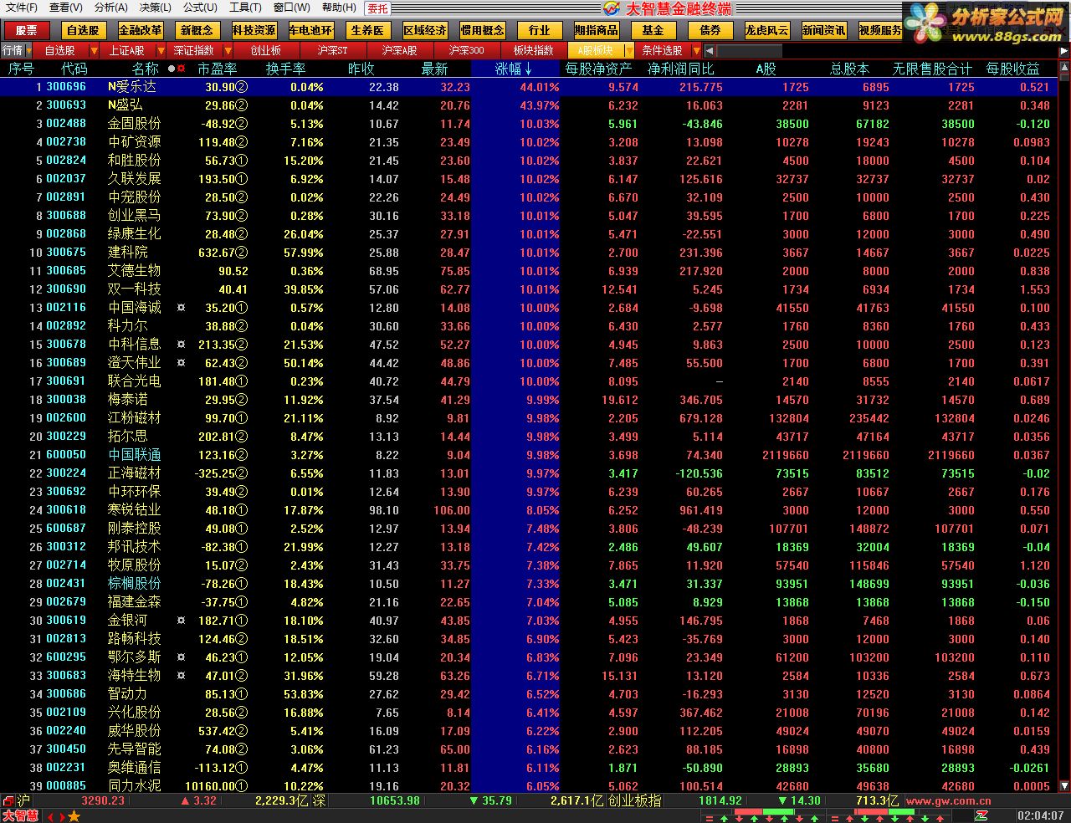Click the white dot icon in the name header
Viewport: 1071px width, 823px height.
click(172, 69)
